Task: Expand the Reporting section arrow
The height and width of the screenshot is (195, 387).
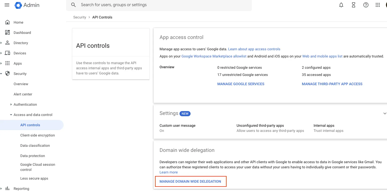Action: (1, 189)
